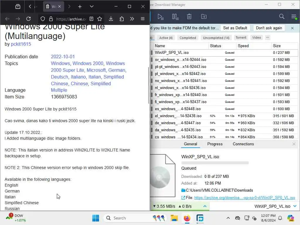Click Firefox address bar URL
The width and height of the screenshot is (300, 225).
[71, 19]
